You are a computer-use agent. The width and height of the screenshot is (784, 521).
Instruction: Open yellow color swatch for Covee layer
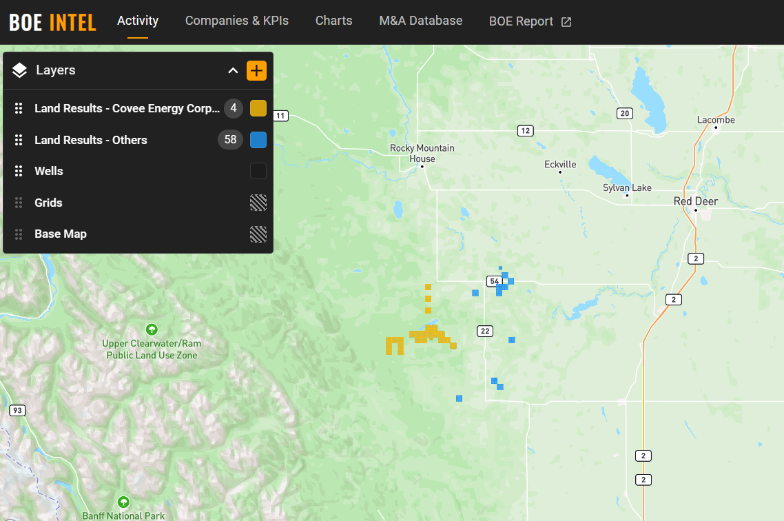pyautogui.click(x=258, y=108)
